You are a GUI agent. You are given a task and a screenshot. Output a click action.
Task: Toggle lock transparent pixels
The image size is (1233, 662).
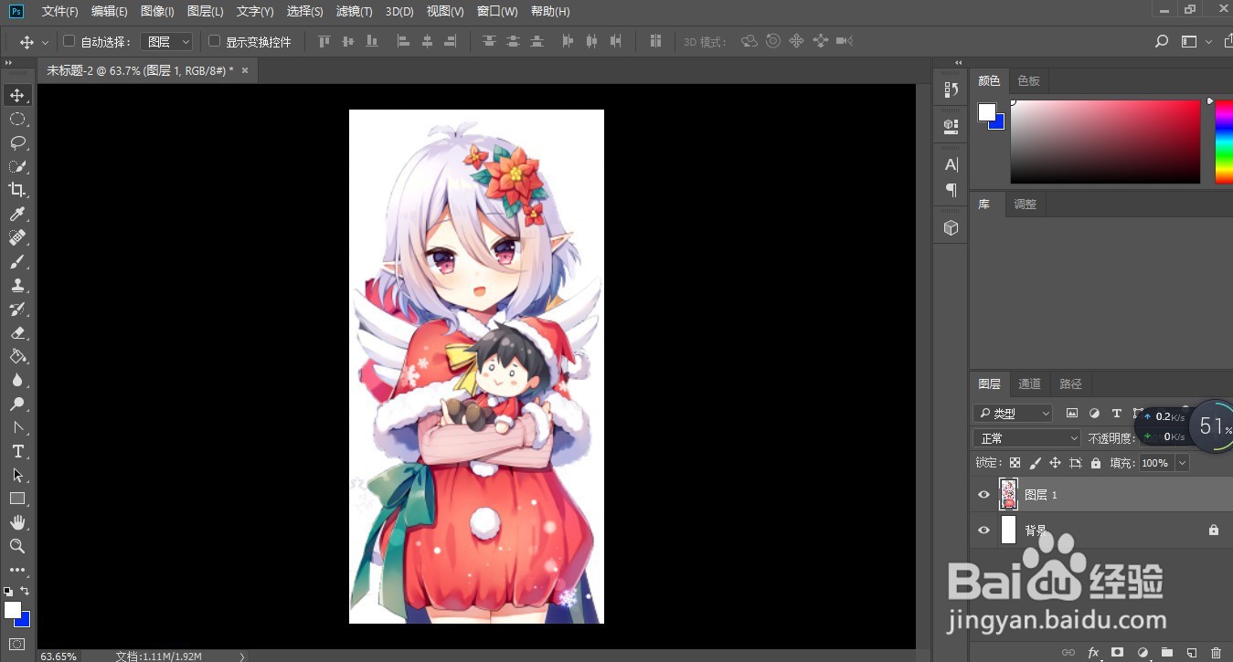click(1015, 463)
